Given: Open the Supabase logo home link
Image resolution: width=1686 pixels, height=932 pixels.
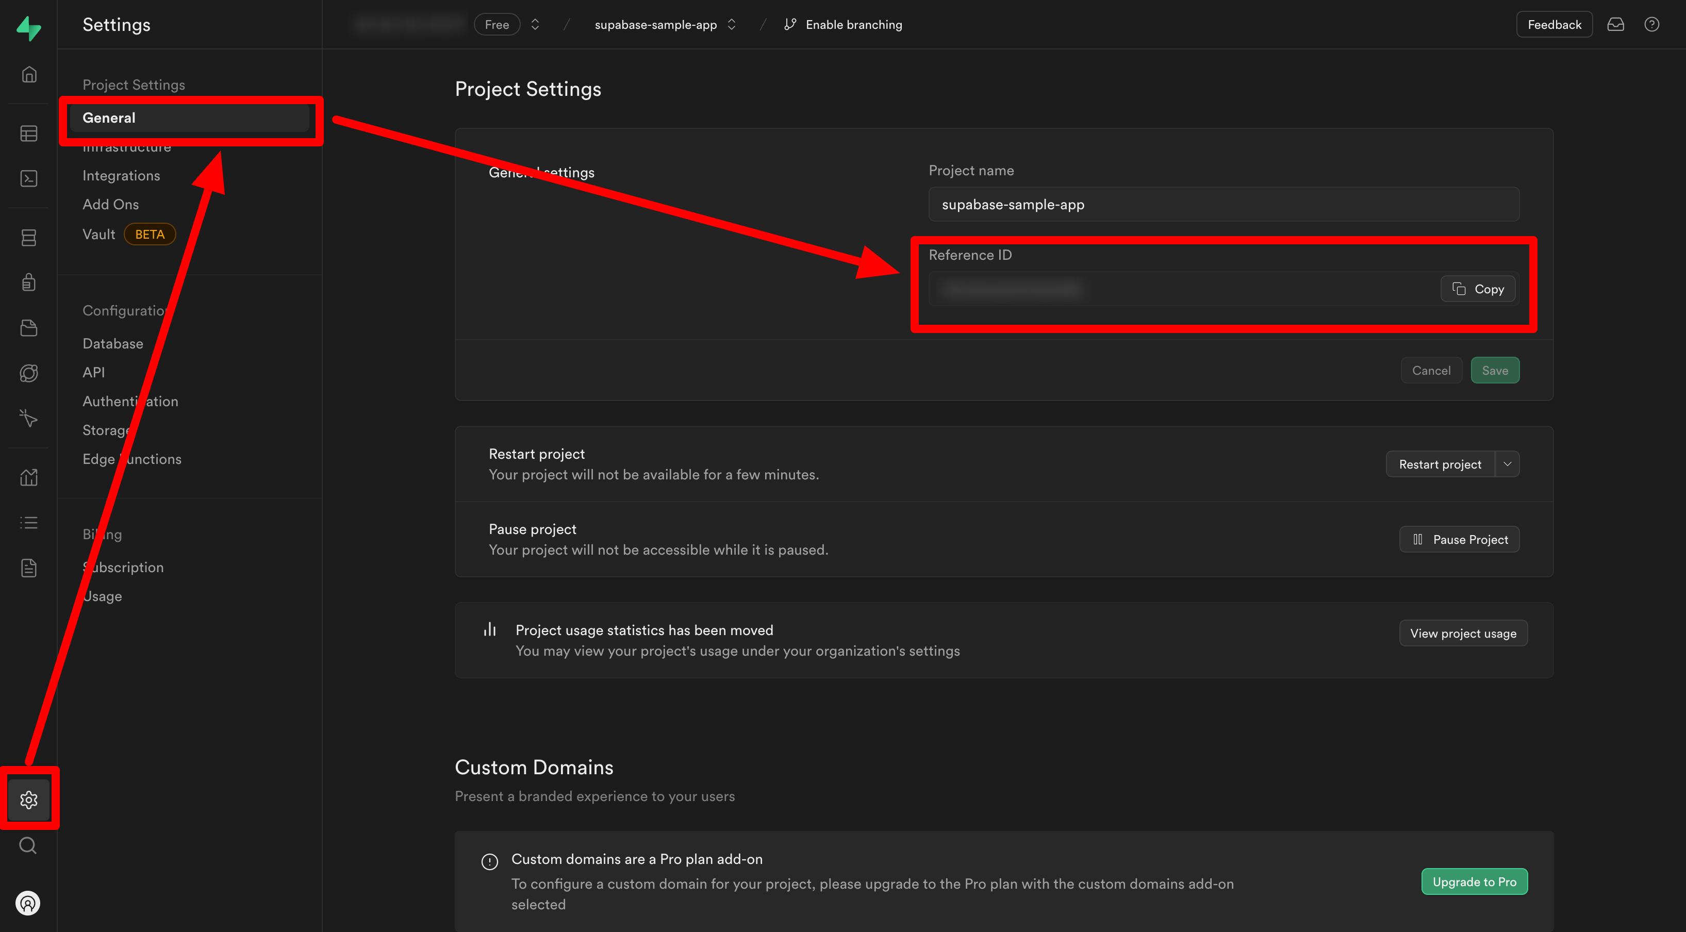Looking at the screenshot, I should pyautogui.click(x=29, y=28).
